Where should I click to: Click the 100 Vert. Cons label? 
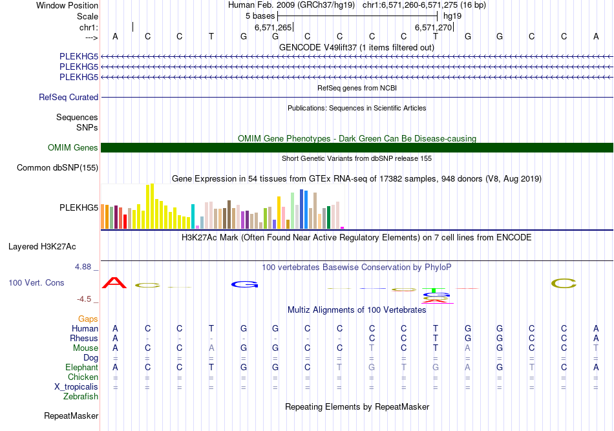(36, 282)
